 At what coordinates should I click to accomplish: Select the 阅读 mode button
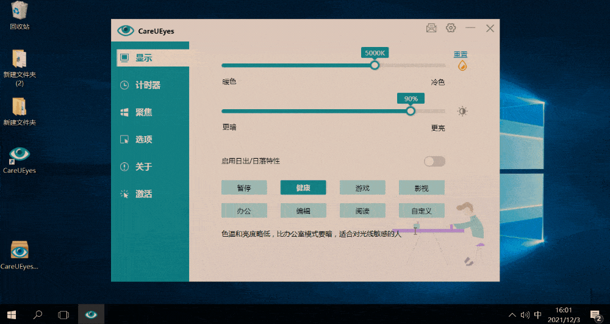362,211
